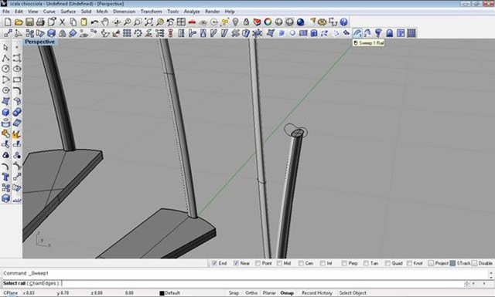Toggle the End osnap checkbox
495x297 pixels.
coord(215,263)
